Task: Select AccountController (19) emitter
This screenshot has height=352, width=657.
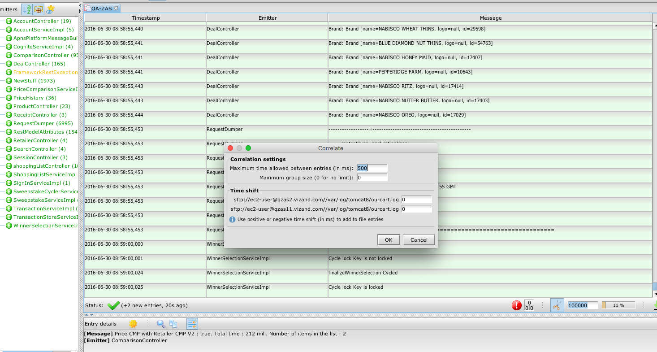Action: pos(42,21)
